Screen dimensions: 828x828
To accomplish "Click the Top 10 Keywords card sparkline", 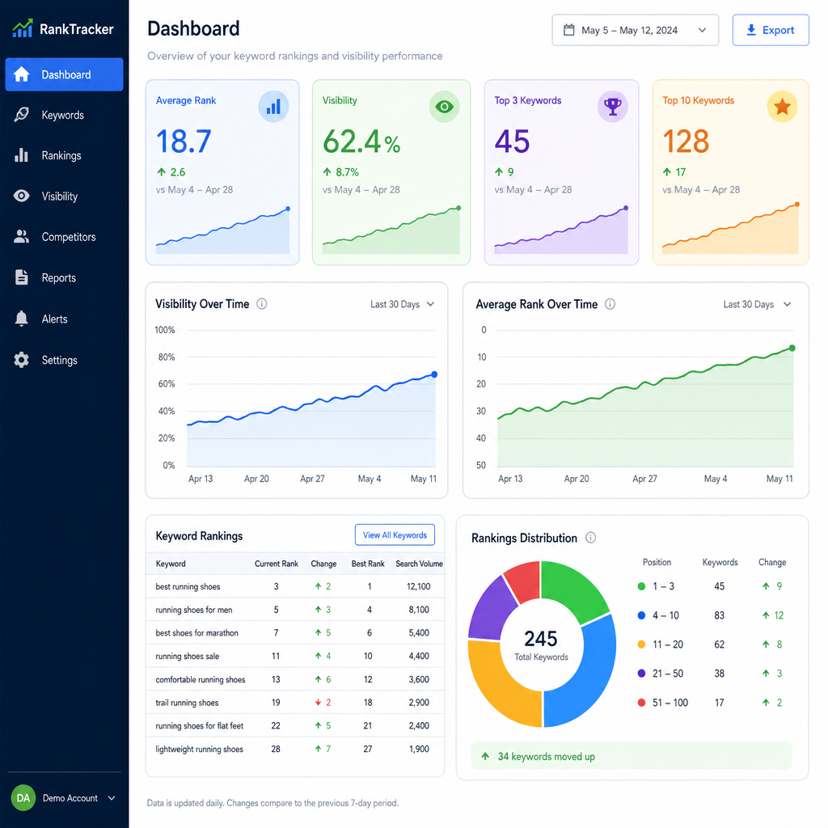I will (x=730, y=229).
